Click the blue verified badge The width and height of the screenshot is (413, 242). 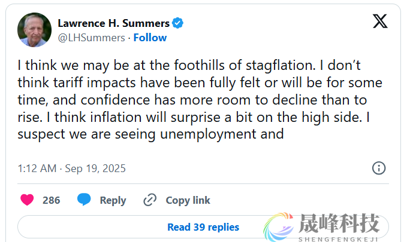tap(177, 23)
